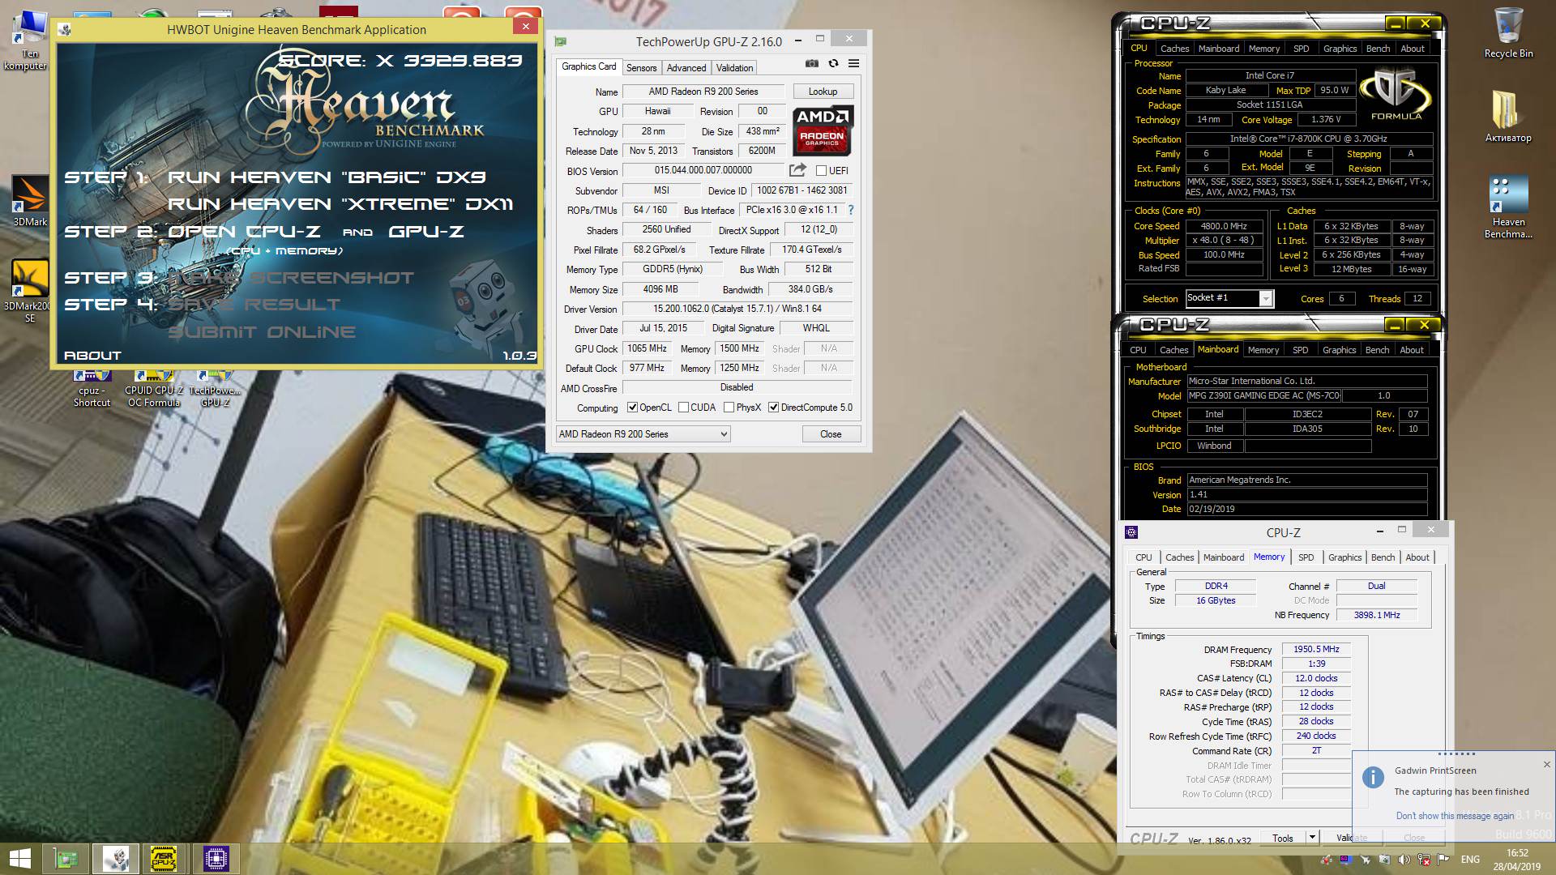The image size is (1556, 875).
Task: Click the Gadwin PrintScreen info icon
Action: [x=1373, y=778]
